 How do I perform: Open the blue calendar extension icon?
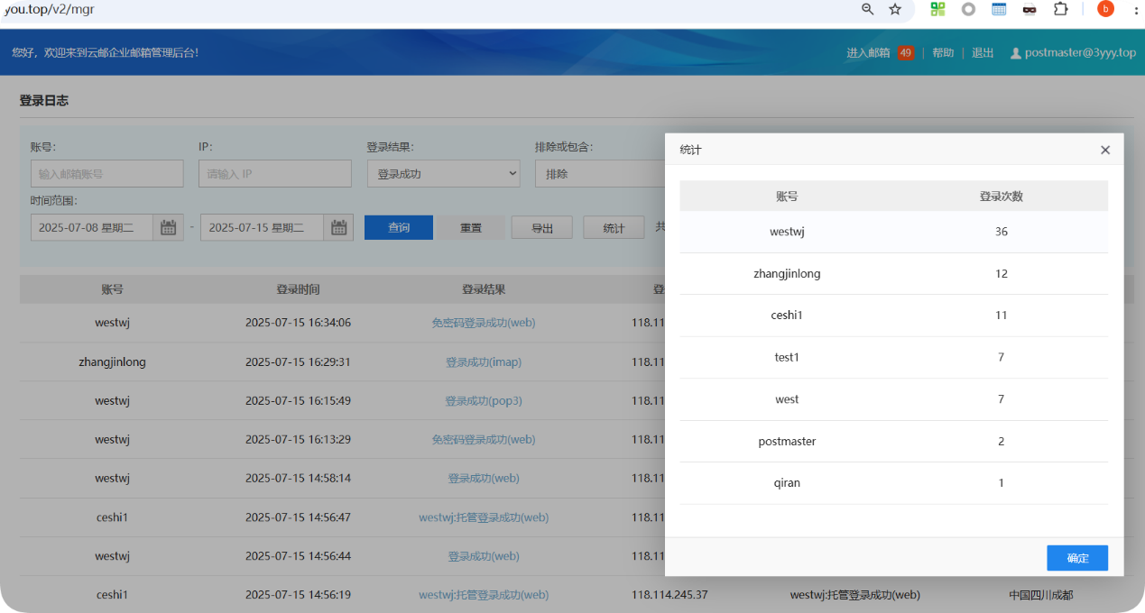[x=999, y=9]
